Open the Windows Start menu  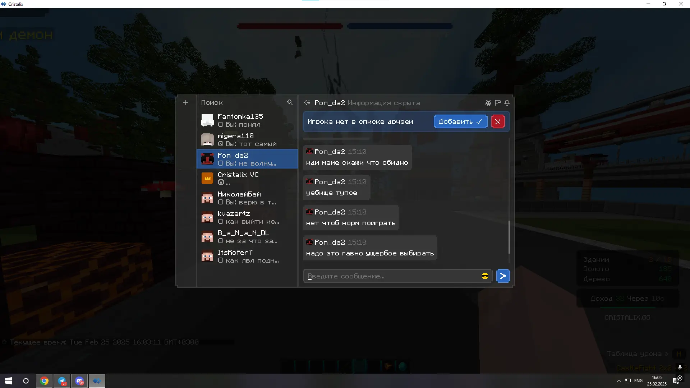[x=9, y=381]
